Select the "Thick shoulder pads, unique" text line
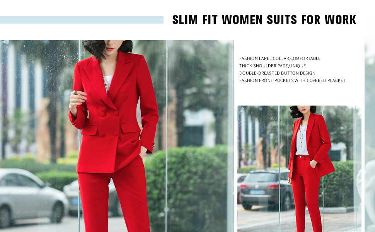 (273, 66)
